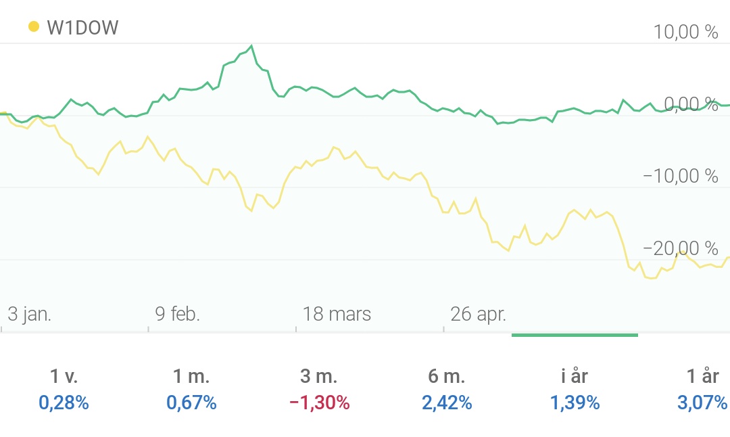
Task: Click the 0,28% weekly return value
Action: pyautogui.click(x=64, y=403)
